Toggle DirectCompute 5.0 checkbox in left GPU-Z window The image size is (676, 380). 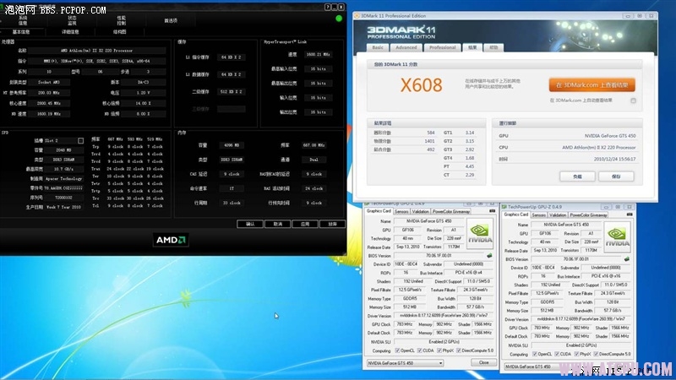point(459,350)
